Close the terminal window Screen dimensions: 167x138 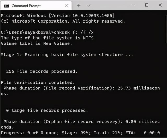[x=160, y=5]
